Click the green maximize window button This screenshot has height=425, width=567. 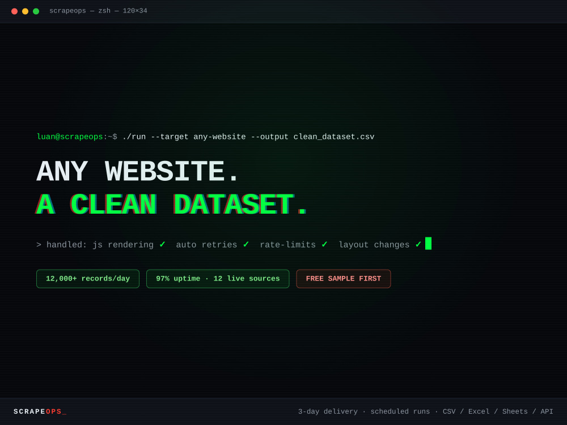coord(36,11)
